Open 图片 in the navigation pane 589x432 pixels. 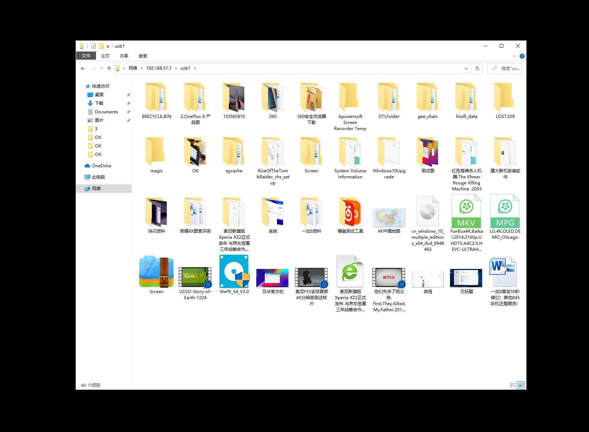coord(99,120)
